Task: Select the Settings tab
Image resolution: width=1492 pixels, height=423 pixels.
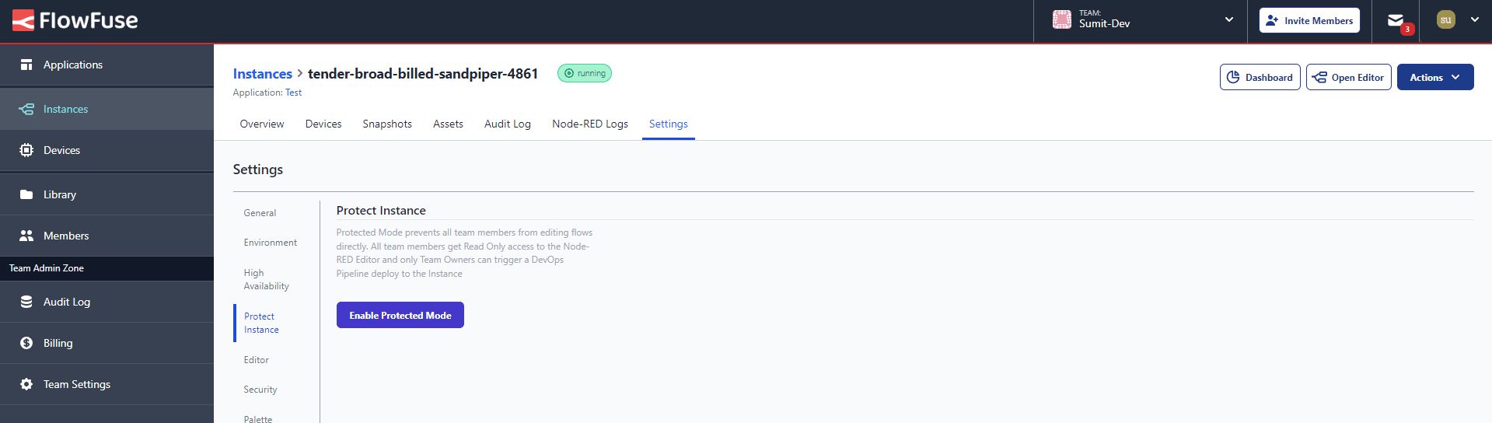Action: click(669, 124)
